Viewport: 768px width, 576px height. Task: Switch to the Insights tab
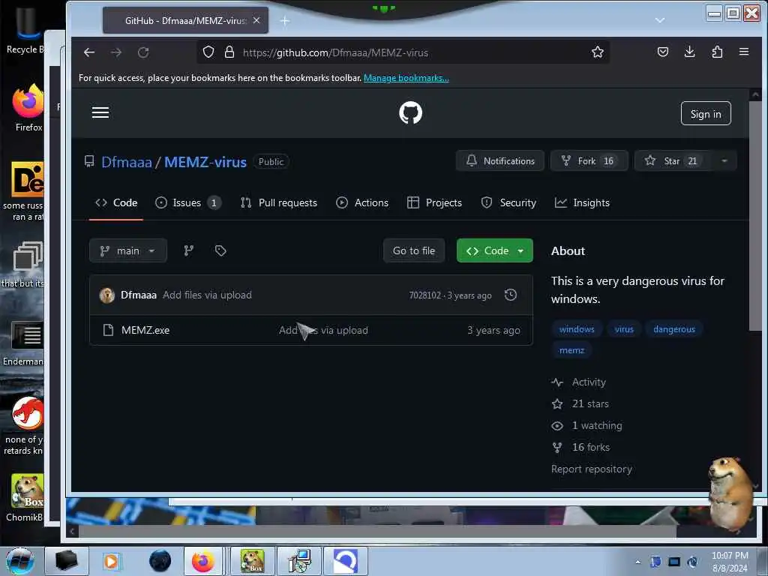pos(582,202)
